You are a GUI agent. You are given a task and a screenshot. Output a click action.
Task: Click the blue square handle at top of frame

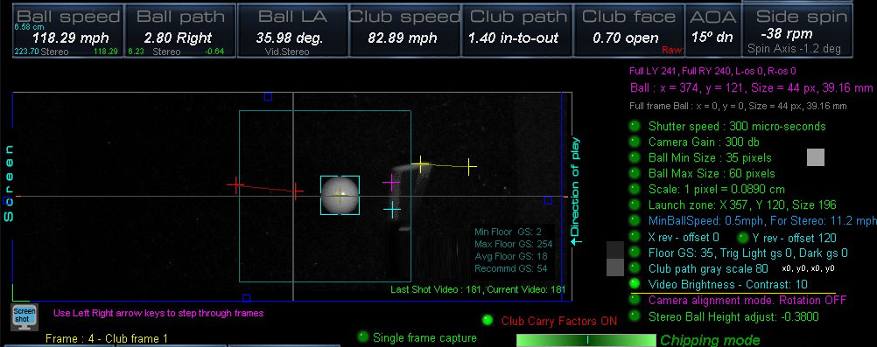click(x=268, y=97)
